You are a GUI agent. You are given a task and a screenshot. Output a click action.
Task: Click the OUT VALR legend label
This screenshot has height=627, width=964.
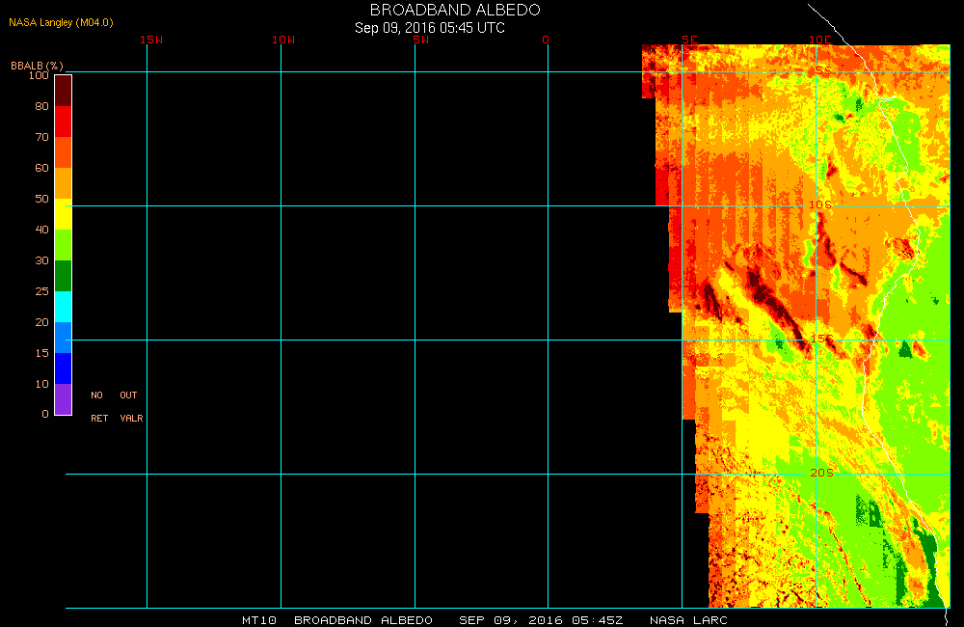tap(130, 406)
